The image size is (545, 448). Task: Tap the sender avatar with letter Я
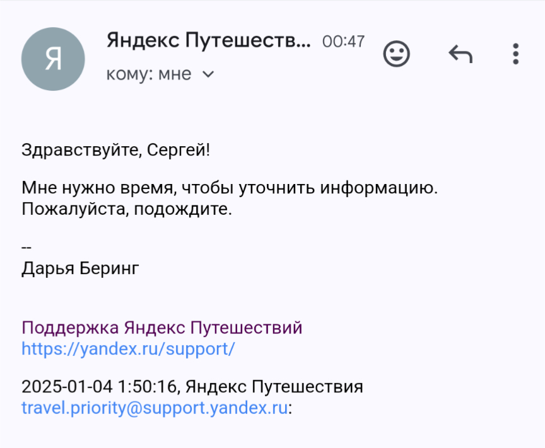[x=53, y=59]
